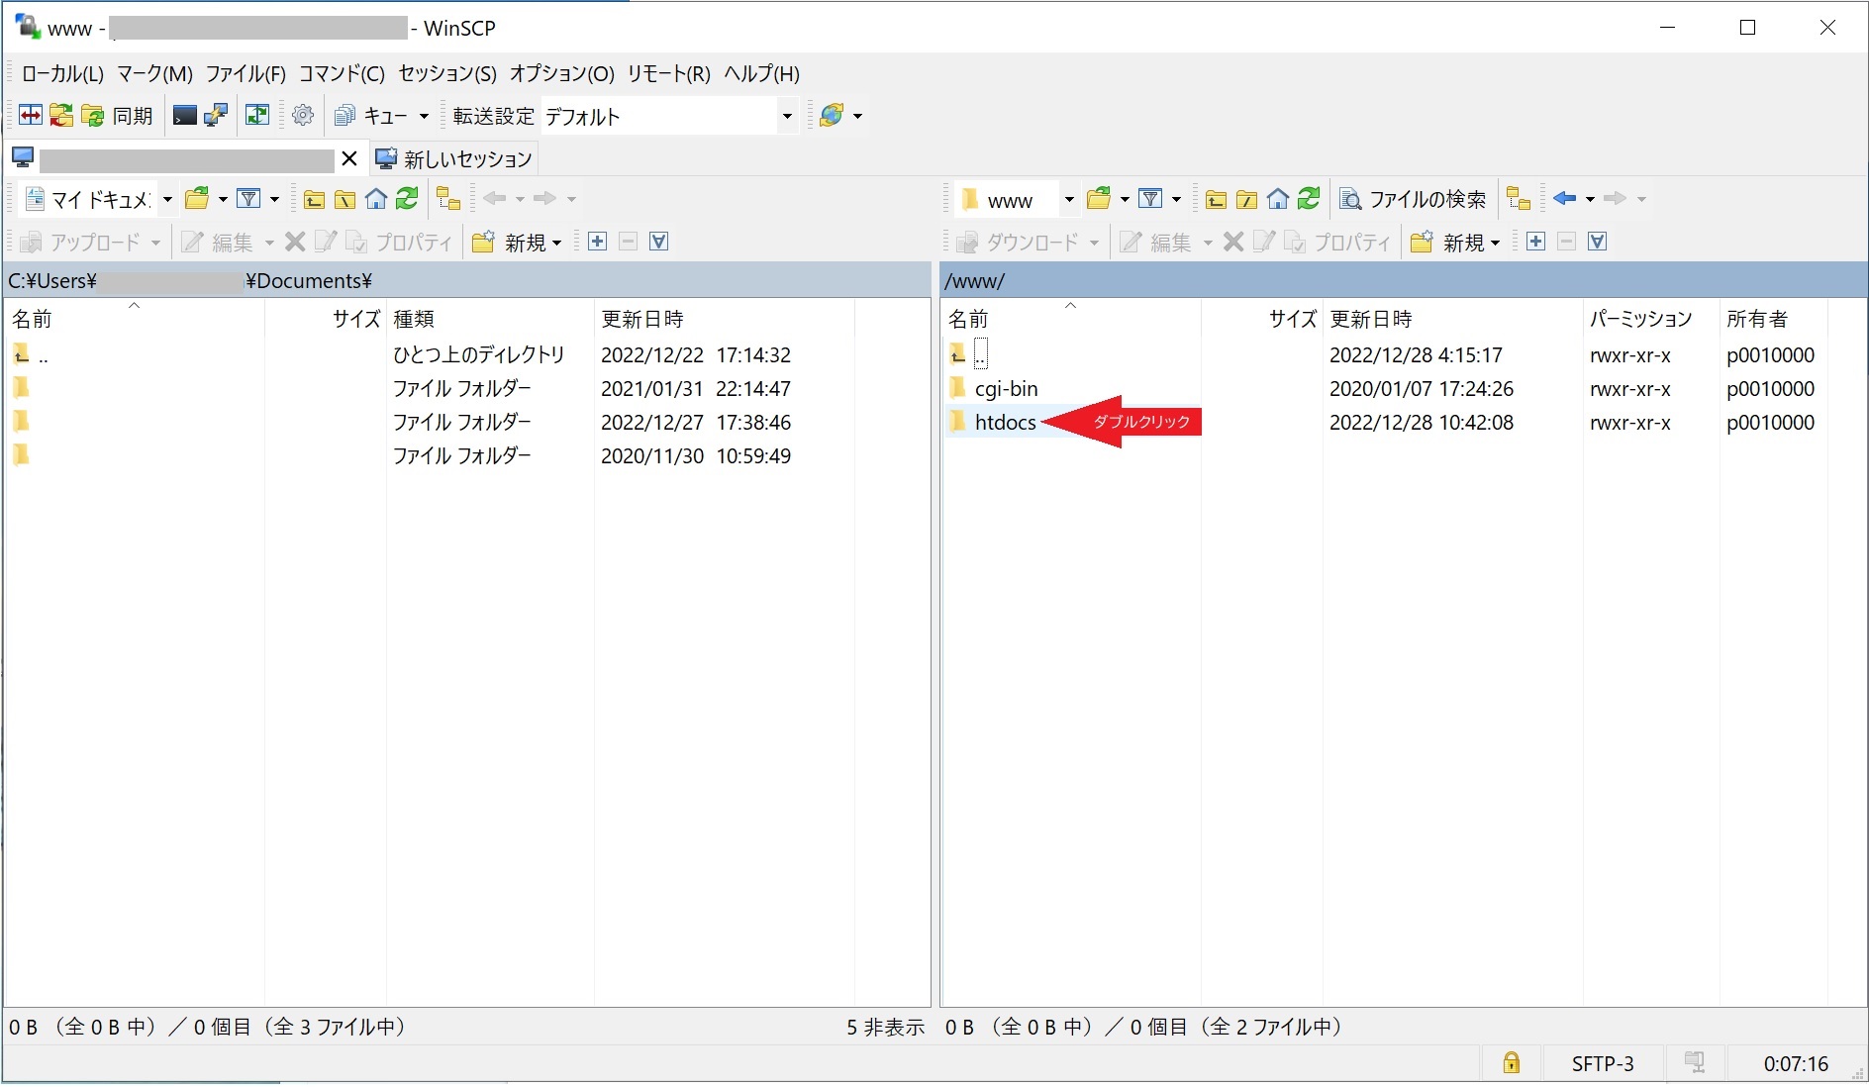Refresh the local directory panel
This screenshot has width=1869, height=1087.
[x=407, y=199]
